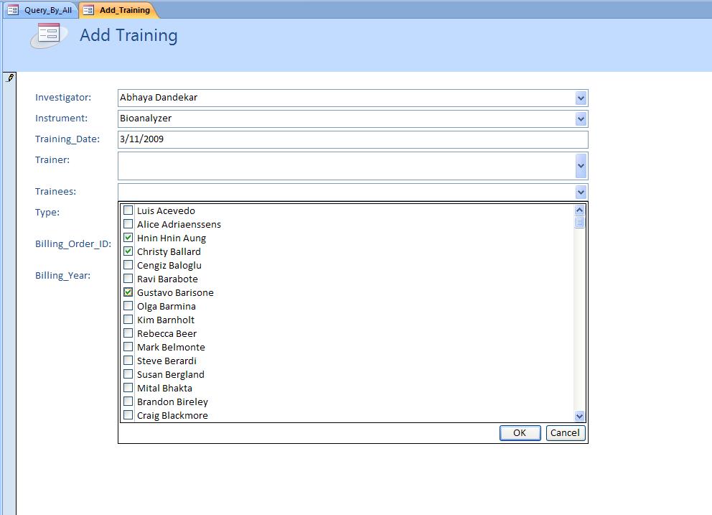Check the Mital Bhakta checkbox
The width and height of the screenshot is (712, 515).
[x=128, y=387]
